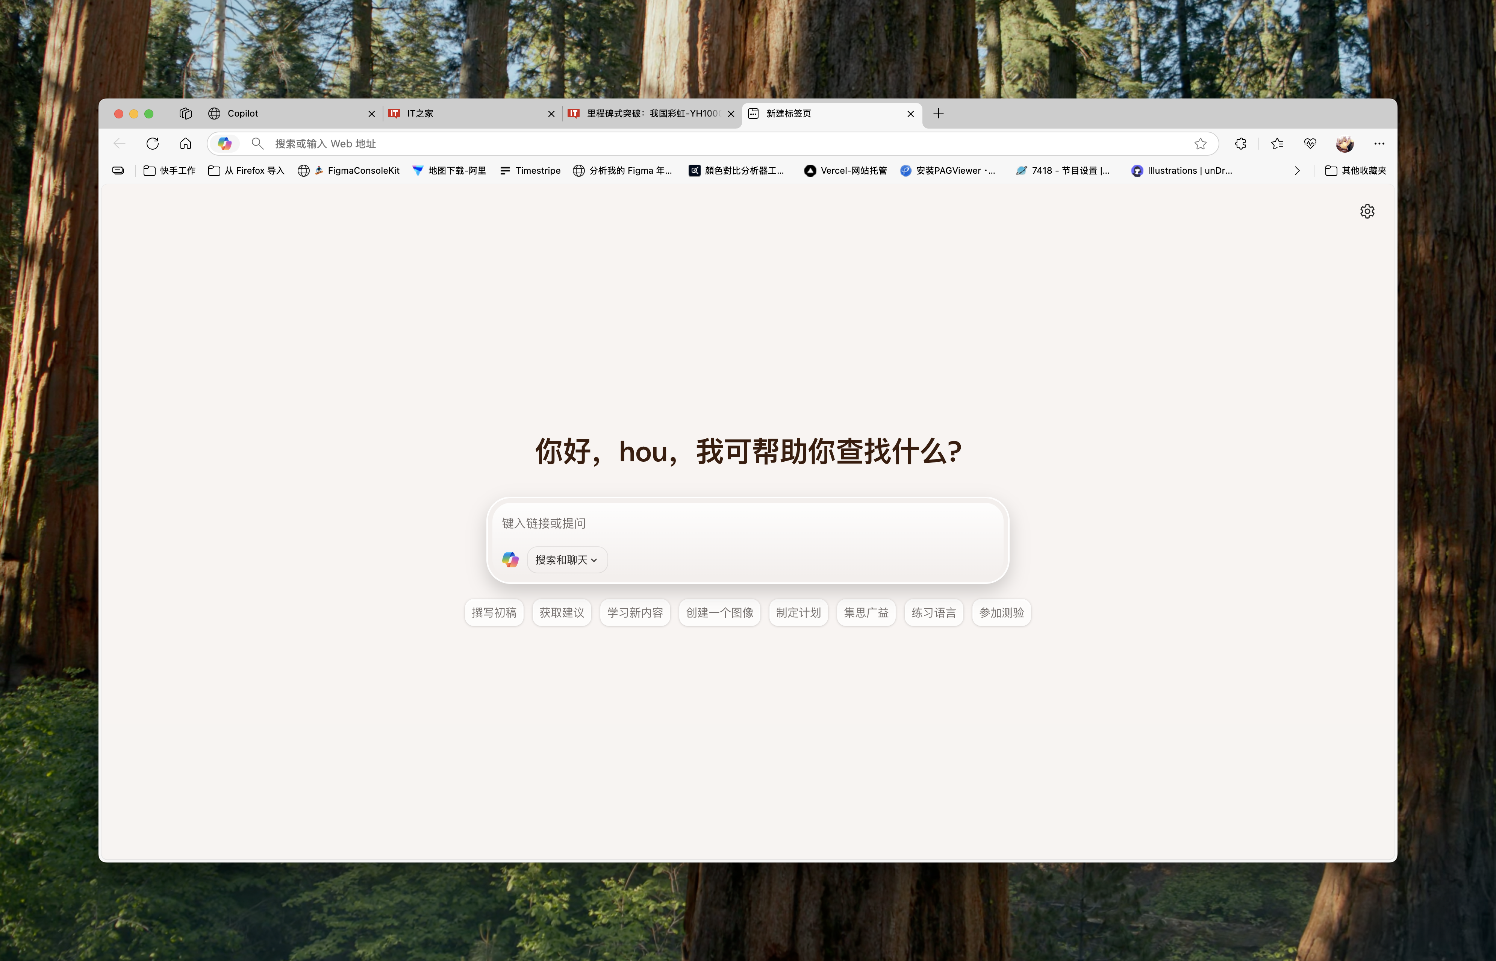Viewport: 1496px width, 961px height.
Task: Select the 新建标签页 tab
Action: click(x=831, y=114)
